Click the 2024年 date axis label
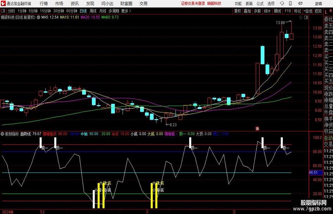This screenshot has width=333, height=214. click(x=8, y=212)
